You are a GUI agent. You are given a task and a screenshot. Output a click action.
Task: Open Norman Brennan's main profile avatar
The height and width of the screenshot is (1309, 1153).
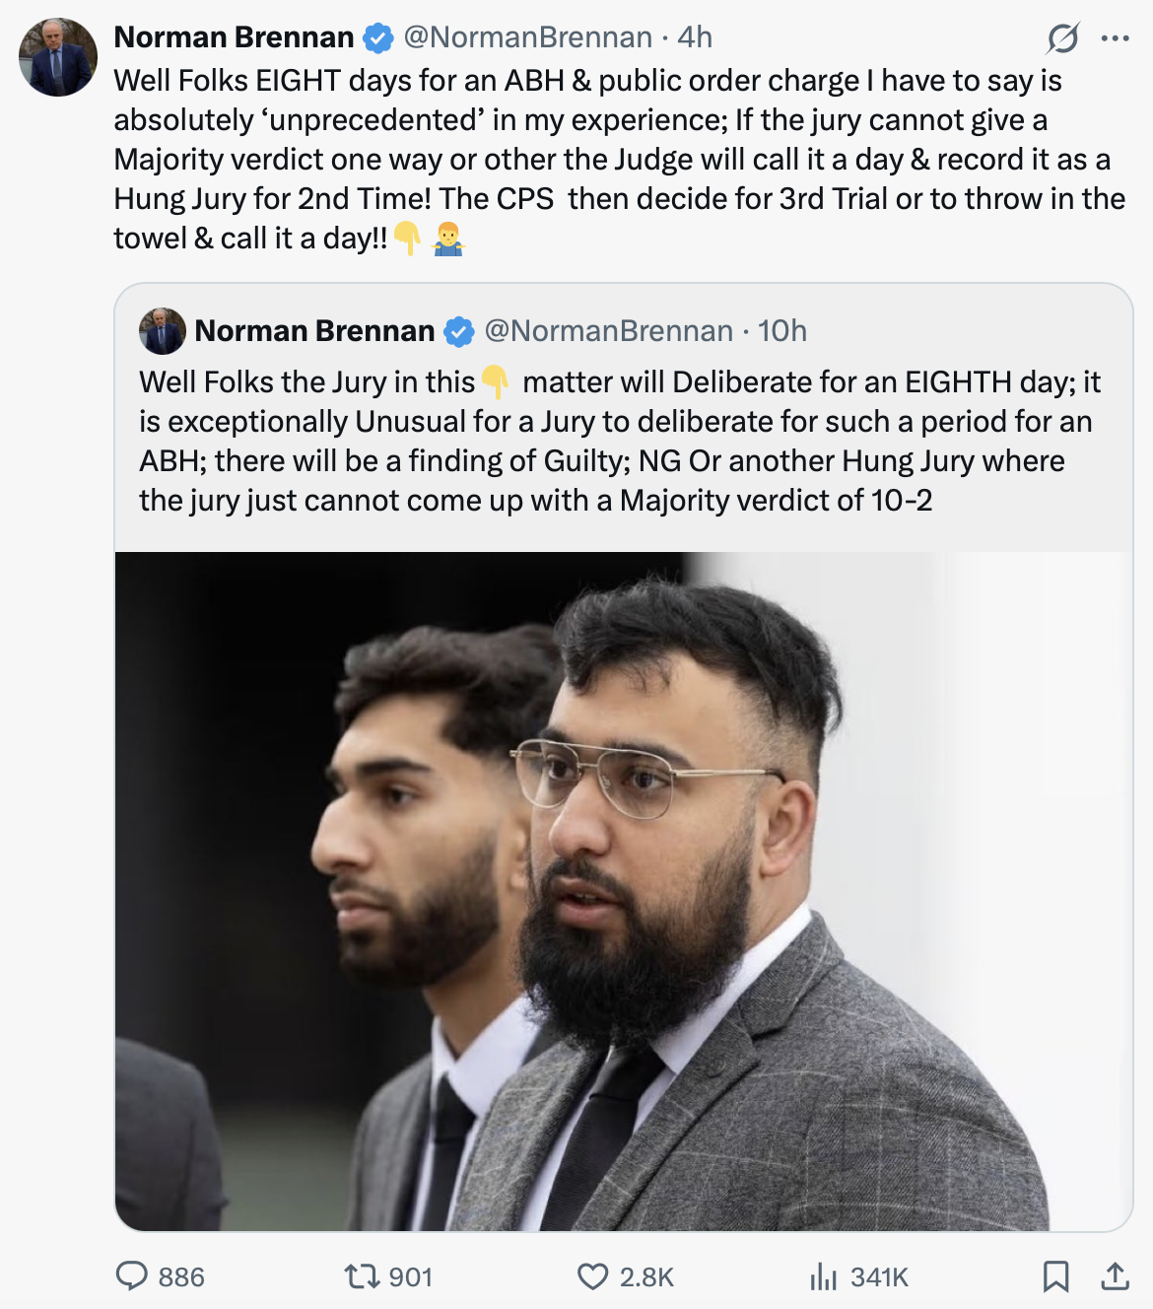point(58,57)
